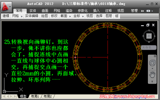Expand the 网格 panel launcher arrow
Screen dimensions: 160x100
(21, 16)
